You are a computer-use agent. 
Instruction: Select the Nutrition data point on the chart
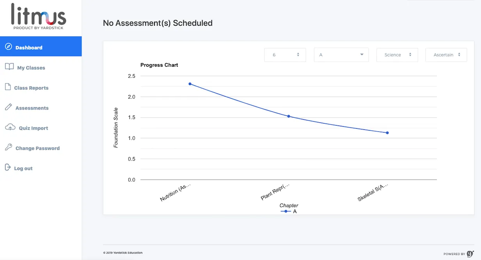tap(190, 84)
